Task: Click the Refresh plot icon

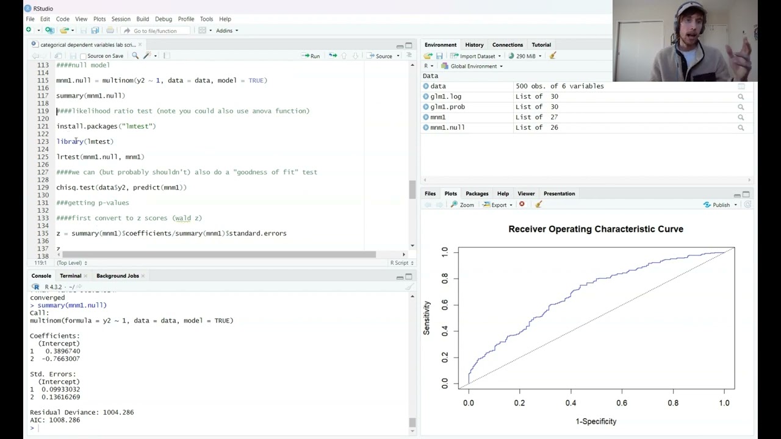Action: 747,204
